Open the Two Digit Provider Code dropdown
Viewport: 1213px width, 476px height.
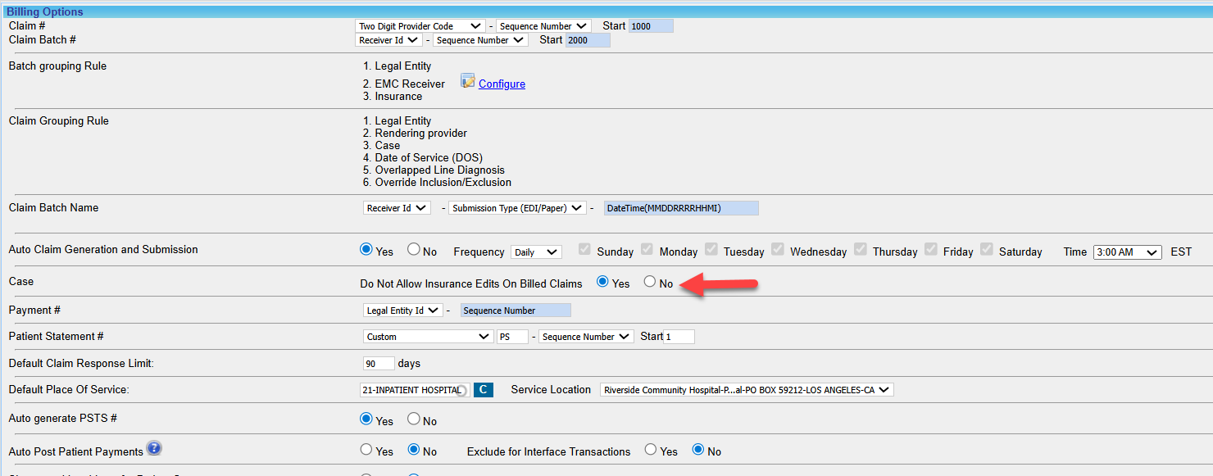click(420, 26)
